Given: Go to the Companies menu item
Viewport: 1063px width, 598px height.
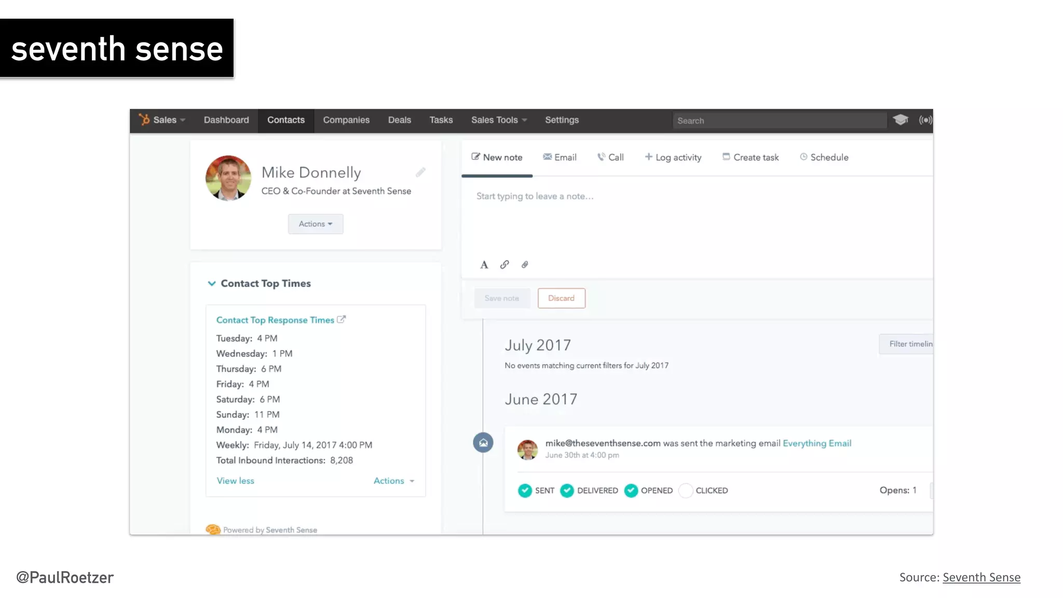Looking at the screenshot, I should (x=346, y=120).
